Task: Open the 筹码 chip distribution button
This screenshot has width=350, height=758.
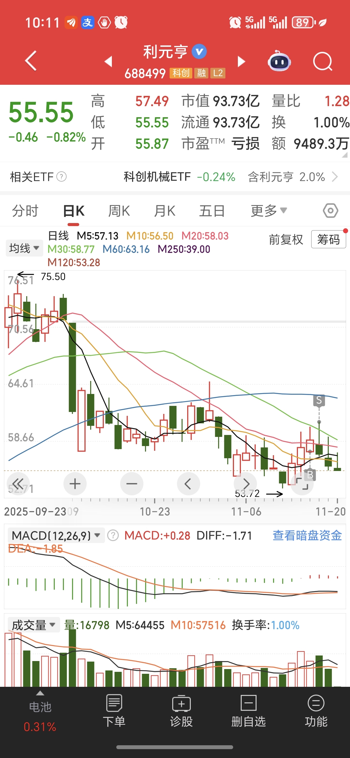Action: coord(328,239)
